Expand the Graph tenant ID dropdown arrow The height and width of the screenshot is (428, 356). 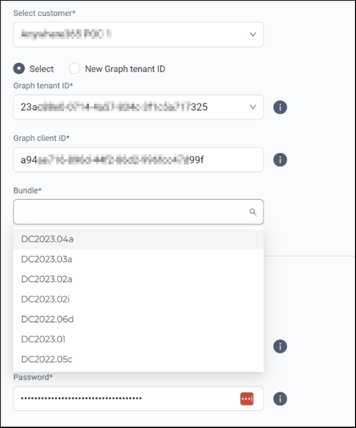253,107
